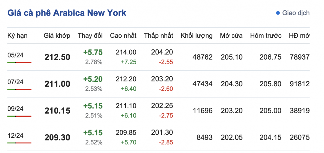Select the 07/24 contract term
The width and height of the screenshot is (324, 153).
(16, 82)
